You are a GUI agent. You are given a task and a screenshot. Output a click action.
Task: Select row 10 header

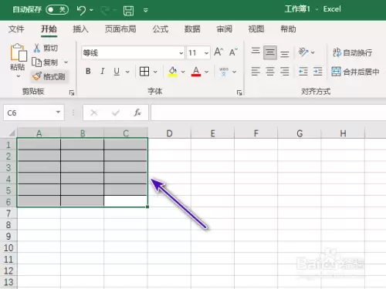8,247
